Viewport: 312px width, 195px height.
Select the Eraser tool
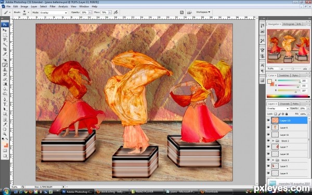click(x=5, y=80)
